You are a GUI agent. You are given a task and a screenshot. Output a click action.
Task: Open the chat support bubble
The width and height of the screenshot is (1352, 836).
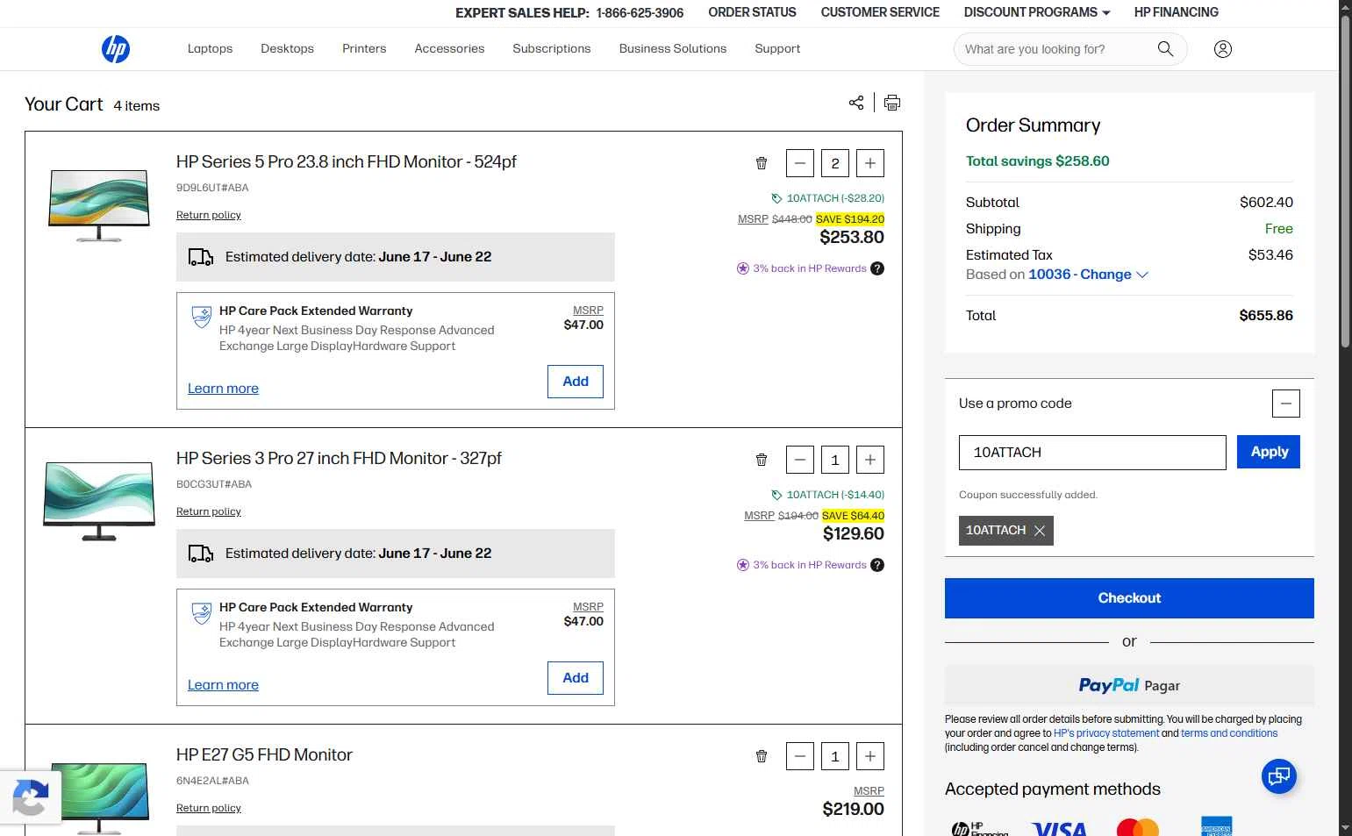point(1279,776)
